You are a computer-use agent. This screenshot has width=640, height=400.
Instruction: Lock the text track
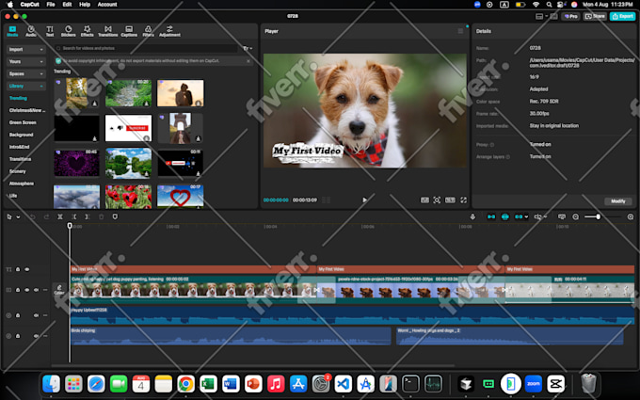[18, 269]
